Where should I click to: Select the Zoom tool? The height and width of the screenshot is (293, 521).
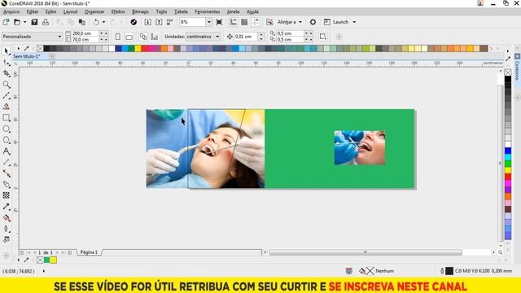[6, 85]
